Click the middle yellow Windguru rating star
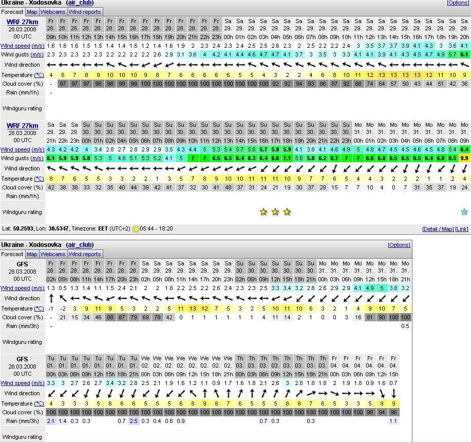This screenshot has width=471, height=443. 275,212
